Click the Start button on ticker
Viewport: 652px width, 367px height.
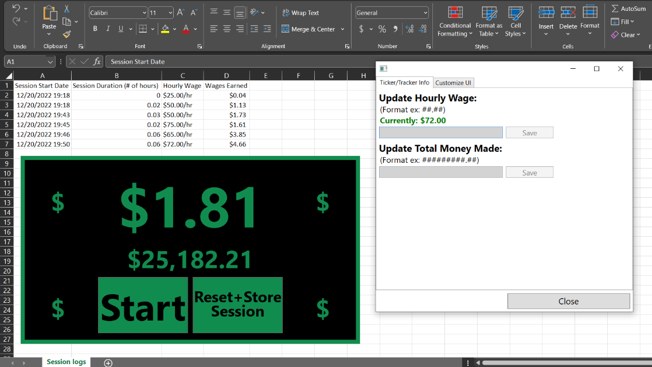(x=143, y=305)
